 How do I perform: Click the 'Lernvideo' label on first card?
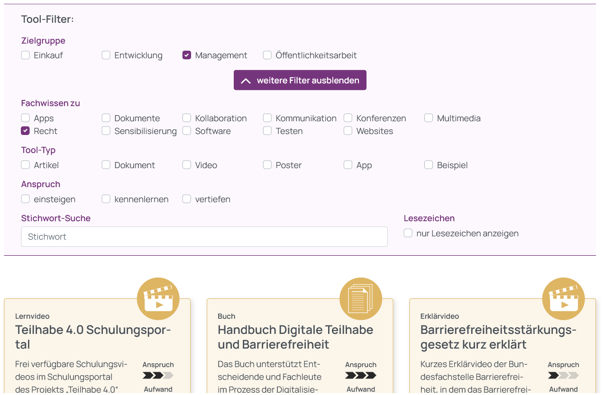32,316
